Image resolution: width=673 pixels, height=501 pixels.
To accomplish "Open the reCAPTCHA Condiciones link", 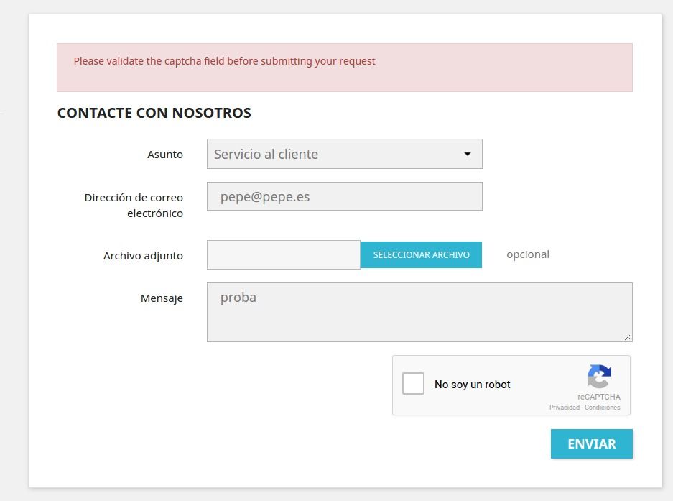I will [x=602, y=408].
